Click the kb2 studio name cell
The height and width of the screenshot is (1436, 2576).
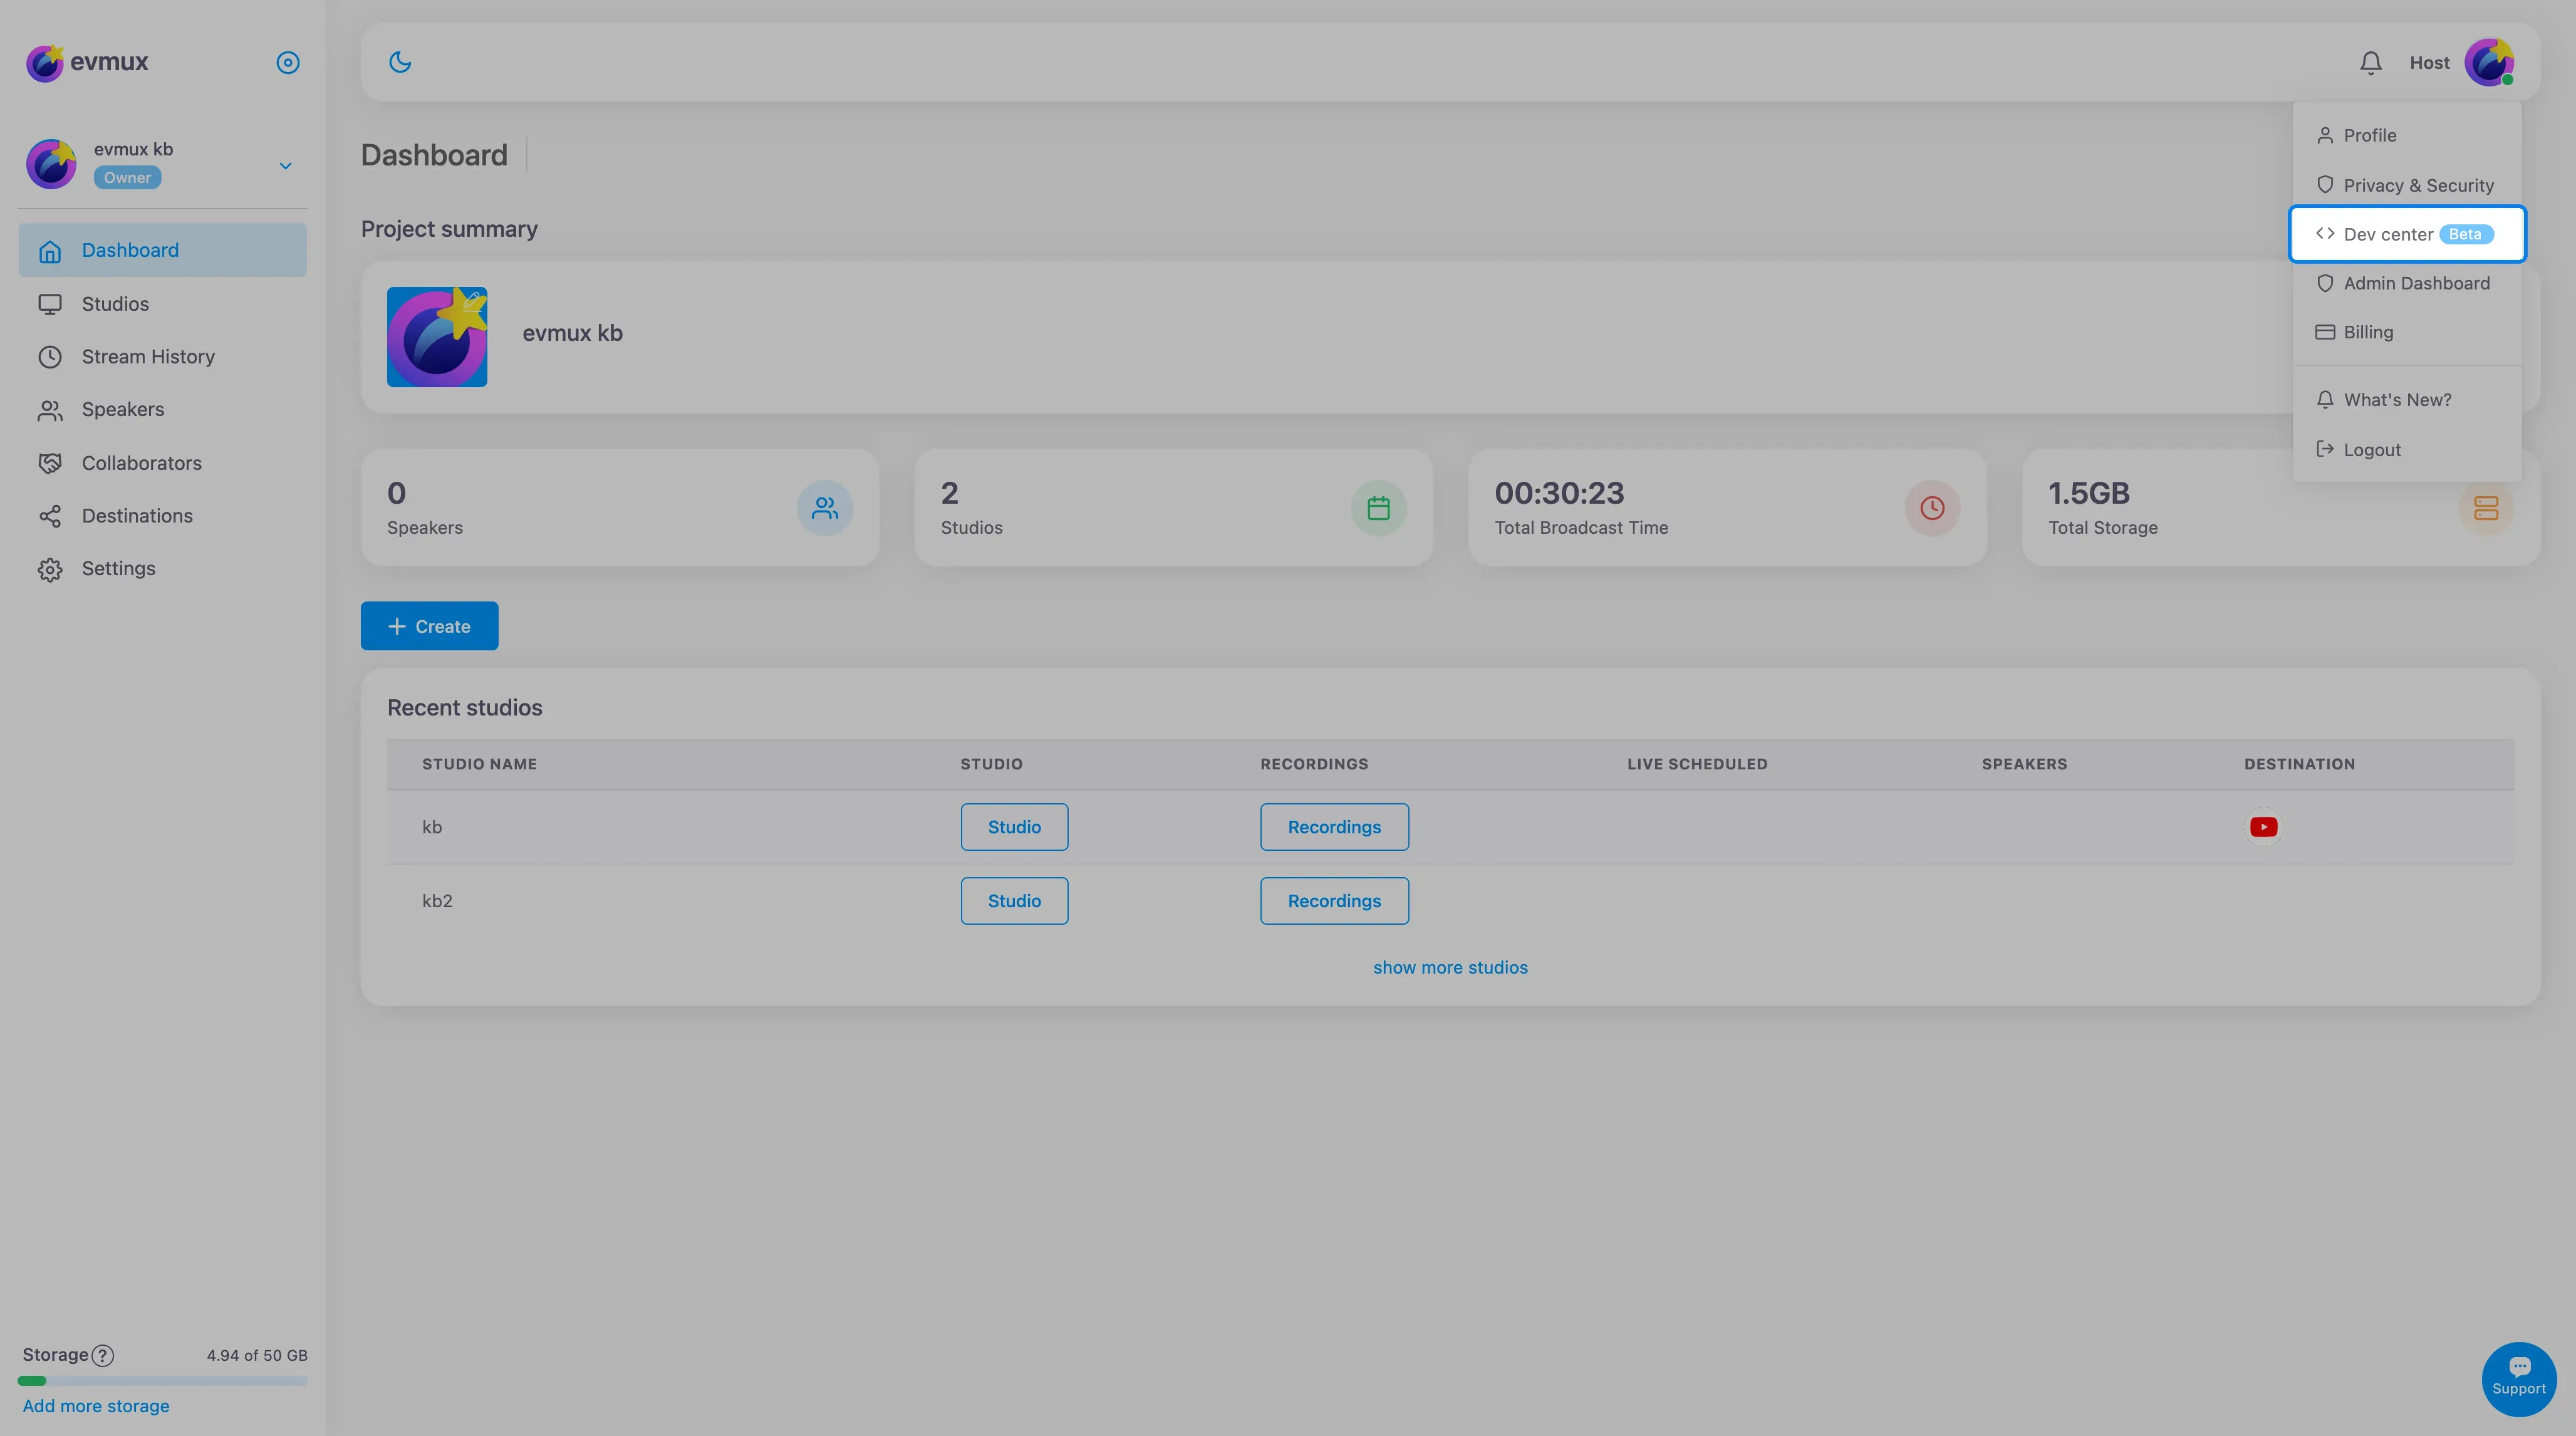[x=437, y=901]
